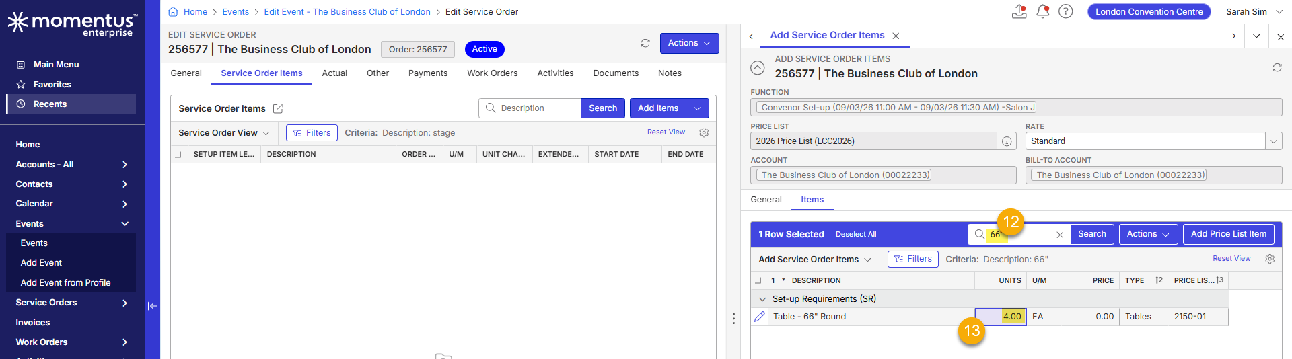Click the Home house icon in breadcrumb
The image size is (1292, 359).
click(x=173, y=11)
